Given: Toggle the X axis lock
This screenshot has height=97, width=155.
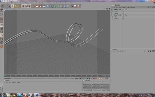Looking at the screenshot, I should 23,6.
